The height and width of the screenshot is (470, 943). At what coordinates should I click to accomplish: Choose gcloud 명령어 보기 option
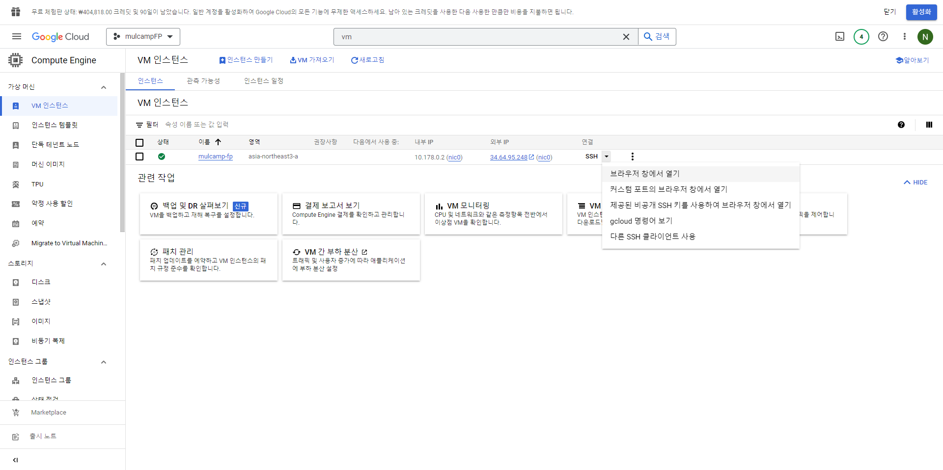coord(701,221)
